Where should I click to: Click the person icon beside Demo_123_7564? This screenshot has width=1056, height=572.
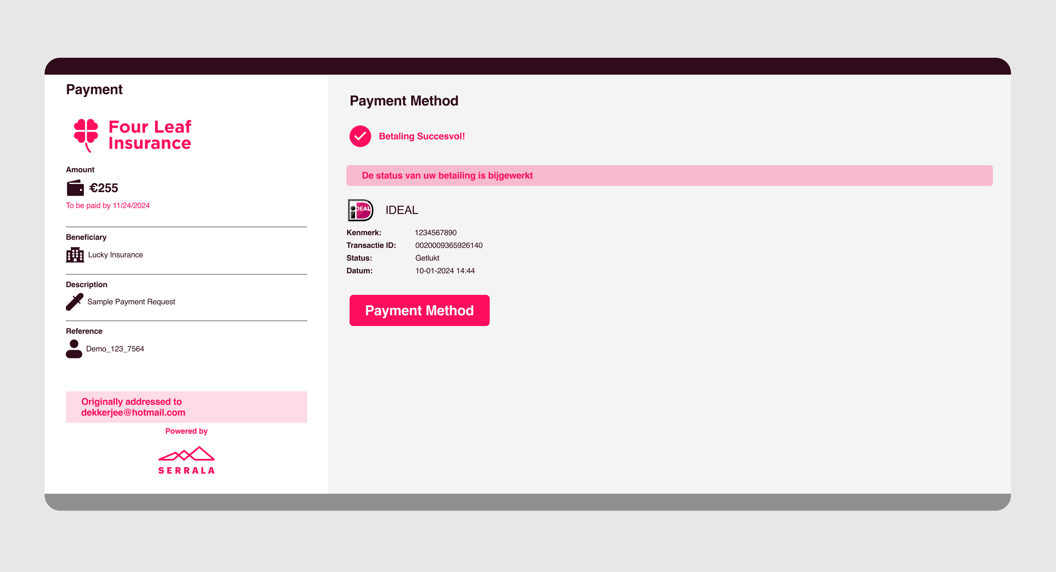(74, 349)
